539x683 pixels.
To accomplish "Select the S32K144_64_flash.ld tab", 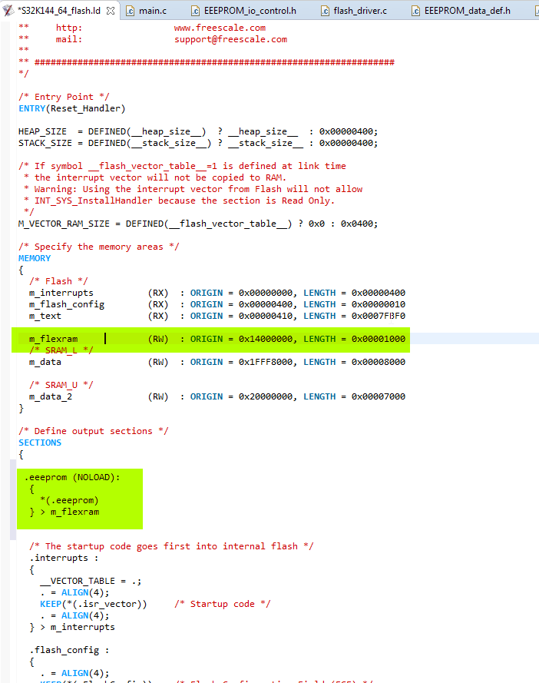I will click(59, 11).
